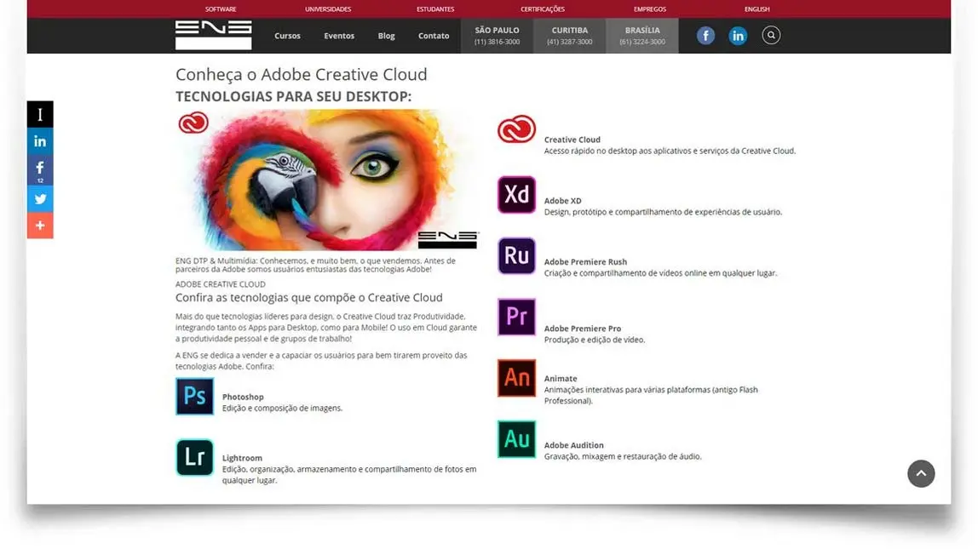
Task: Click the Lightroom title text
Action: pos(242,458)
